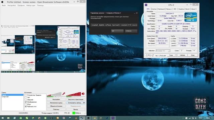The height and width of the screenshot is (120, 214).
Task: Enable the Оверлей source checkbox
Action: pos(26,100)
